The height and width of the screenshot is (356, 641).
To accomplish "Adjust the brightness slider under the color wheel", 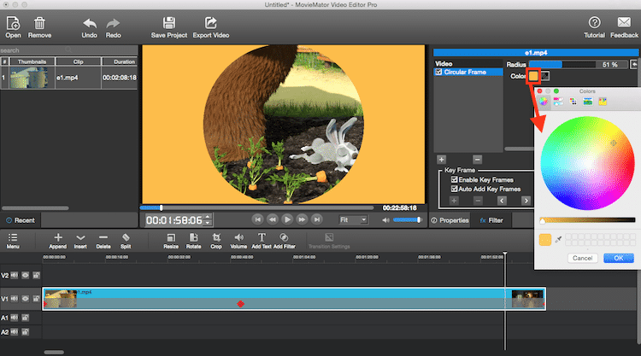I will [x=587, y=220].
